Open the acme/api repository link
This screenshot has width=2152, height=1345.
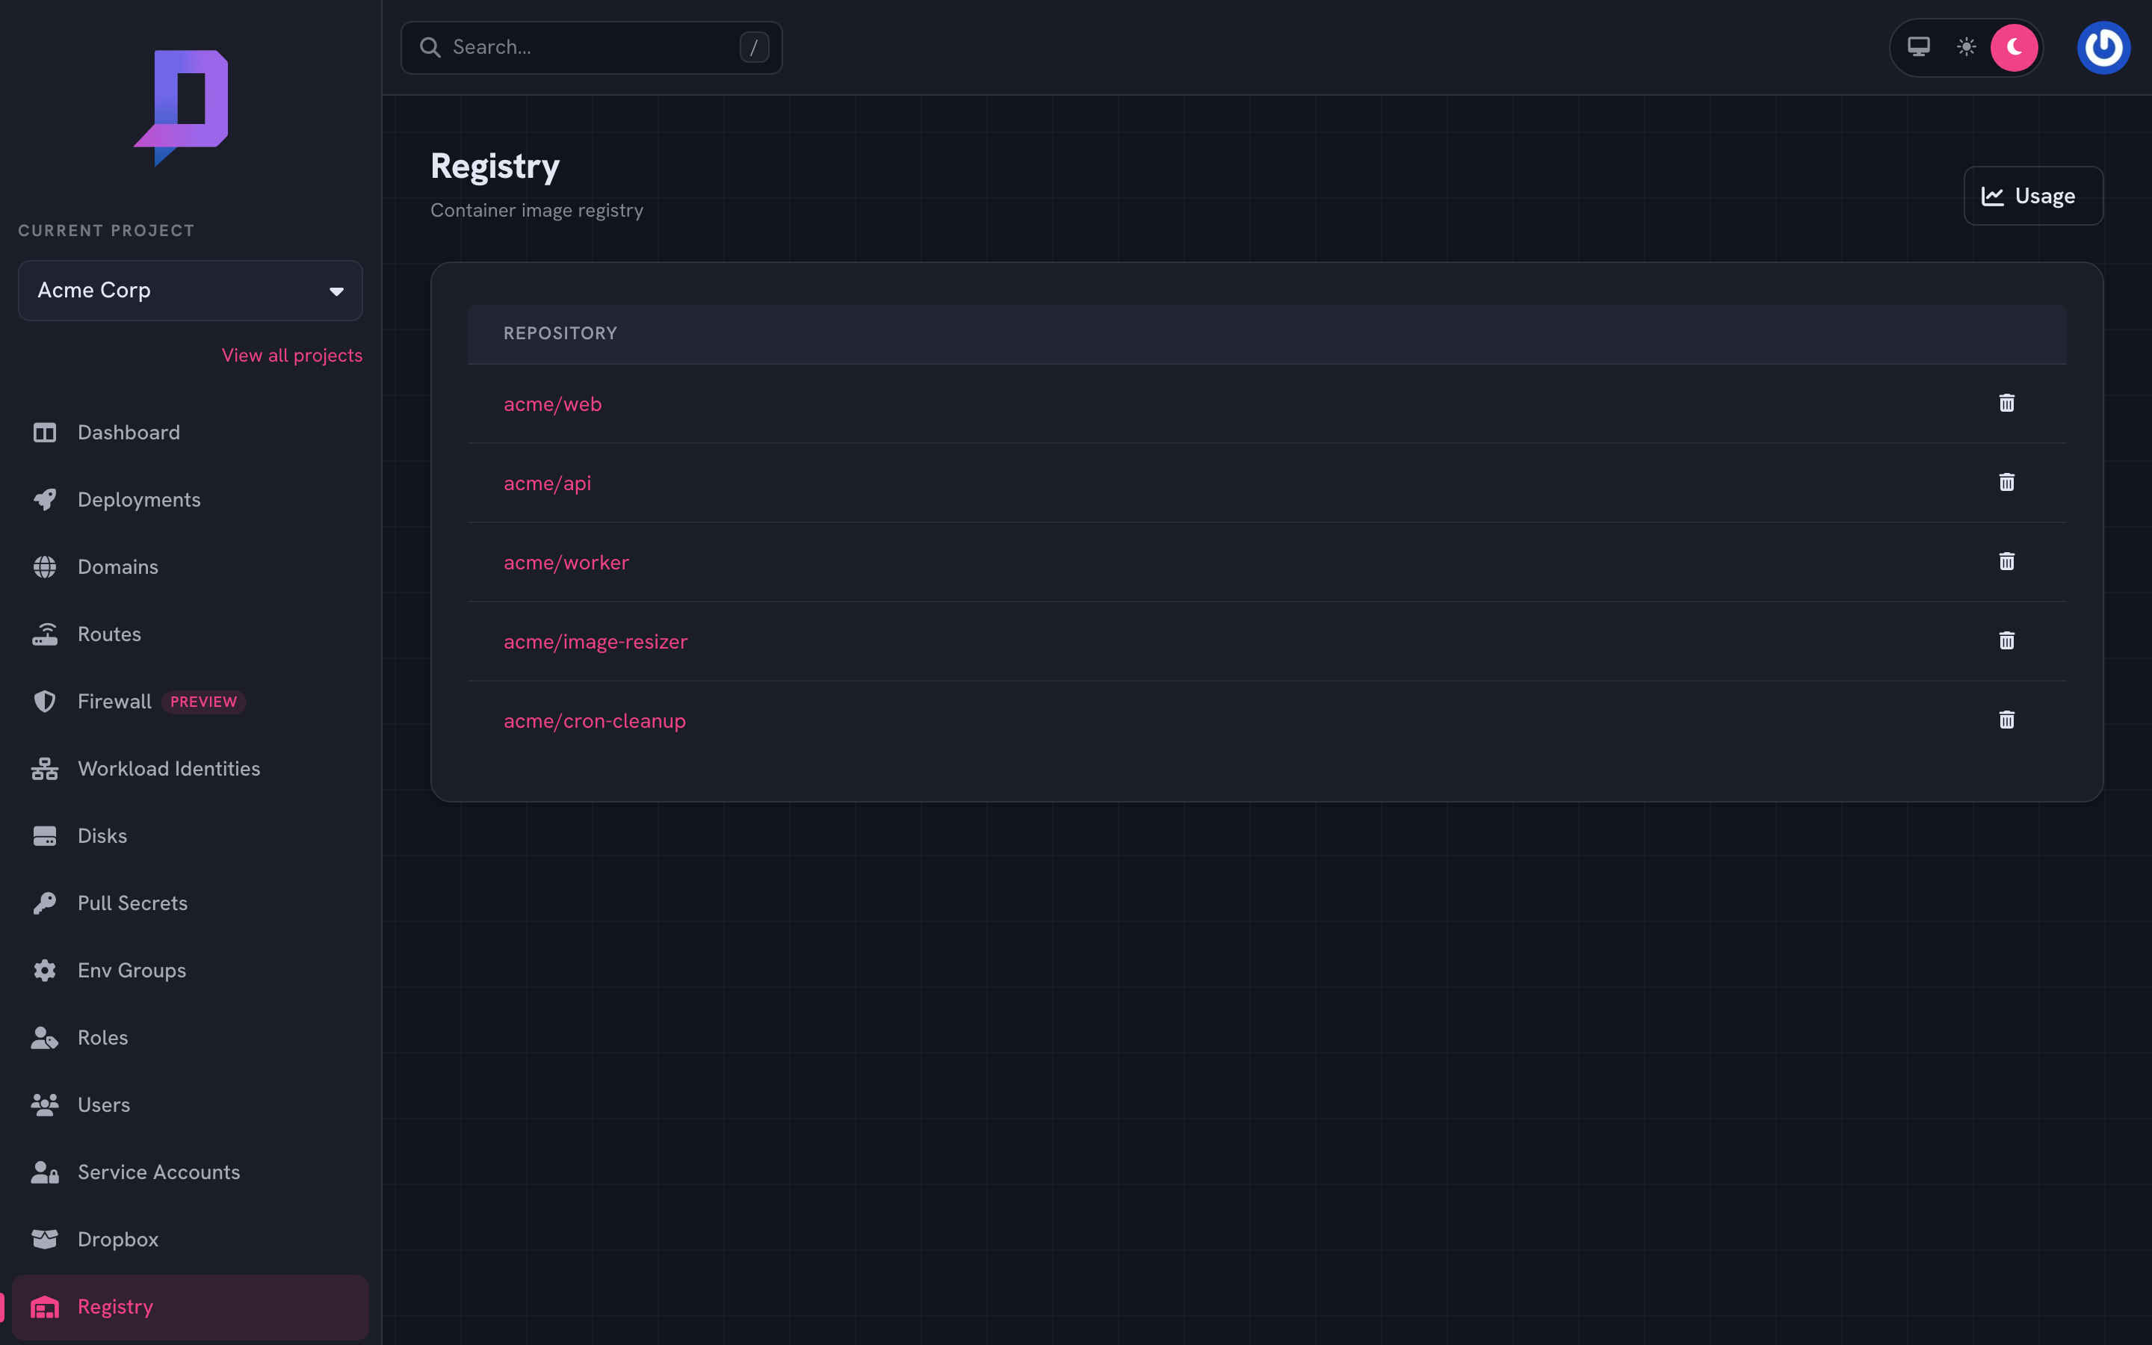coord(547,483)
